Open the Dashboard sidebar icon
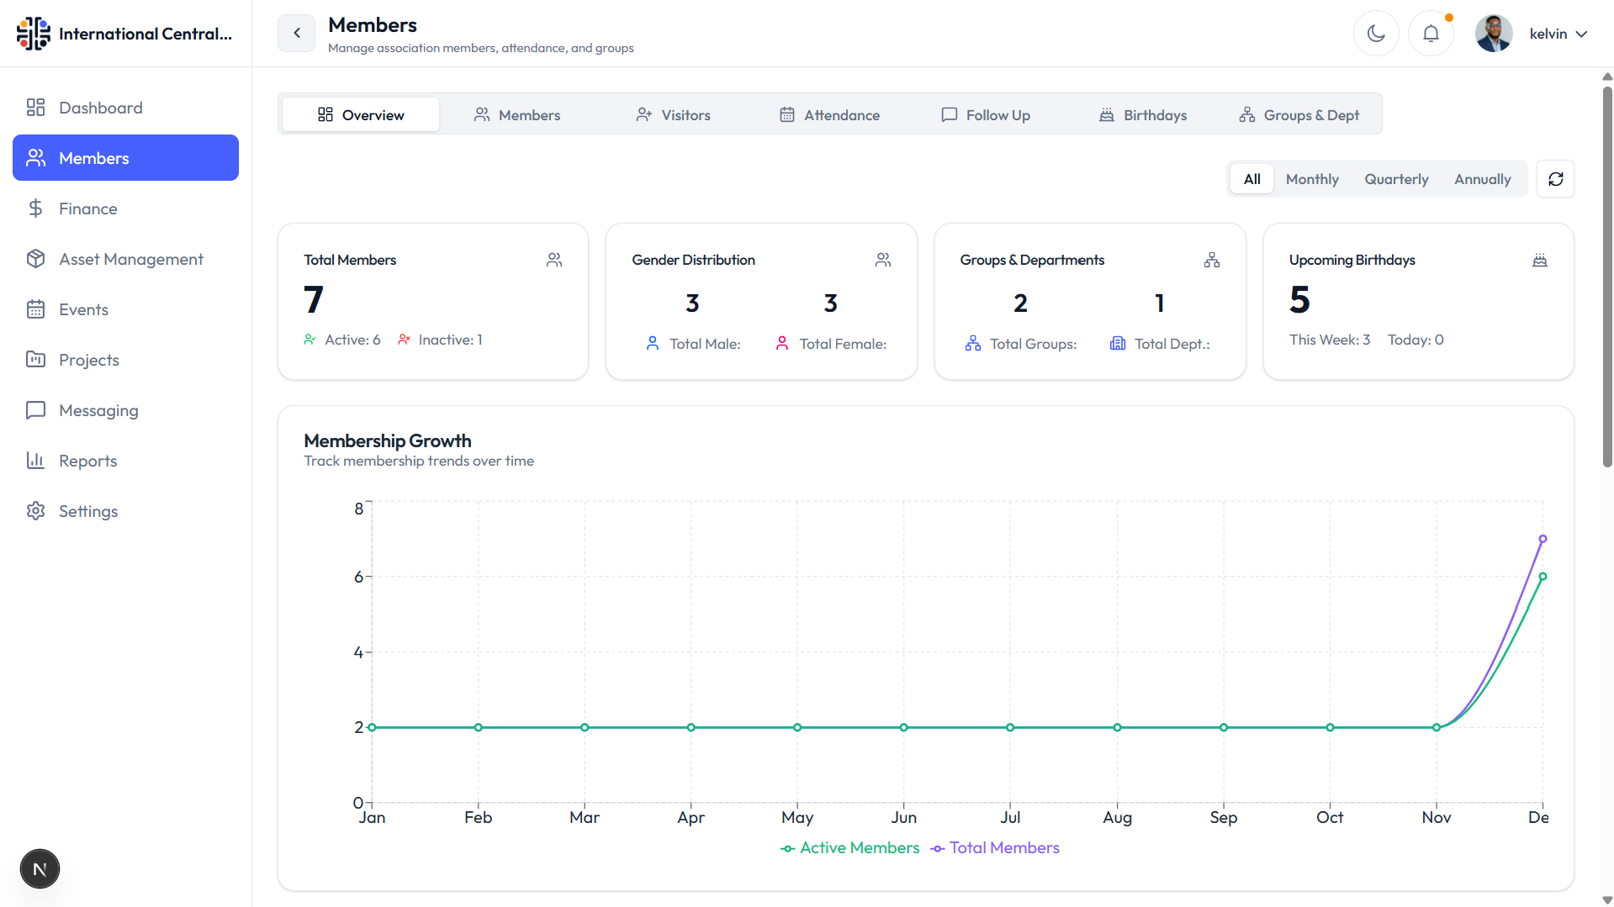 tap(35, 108)
